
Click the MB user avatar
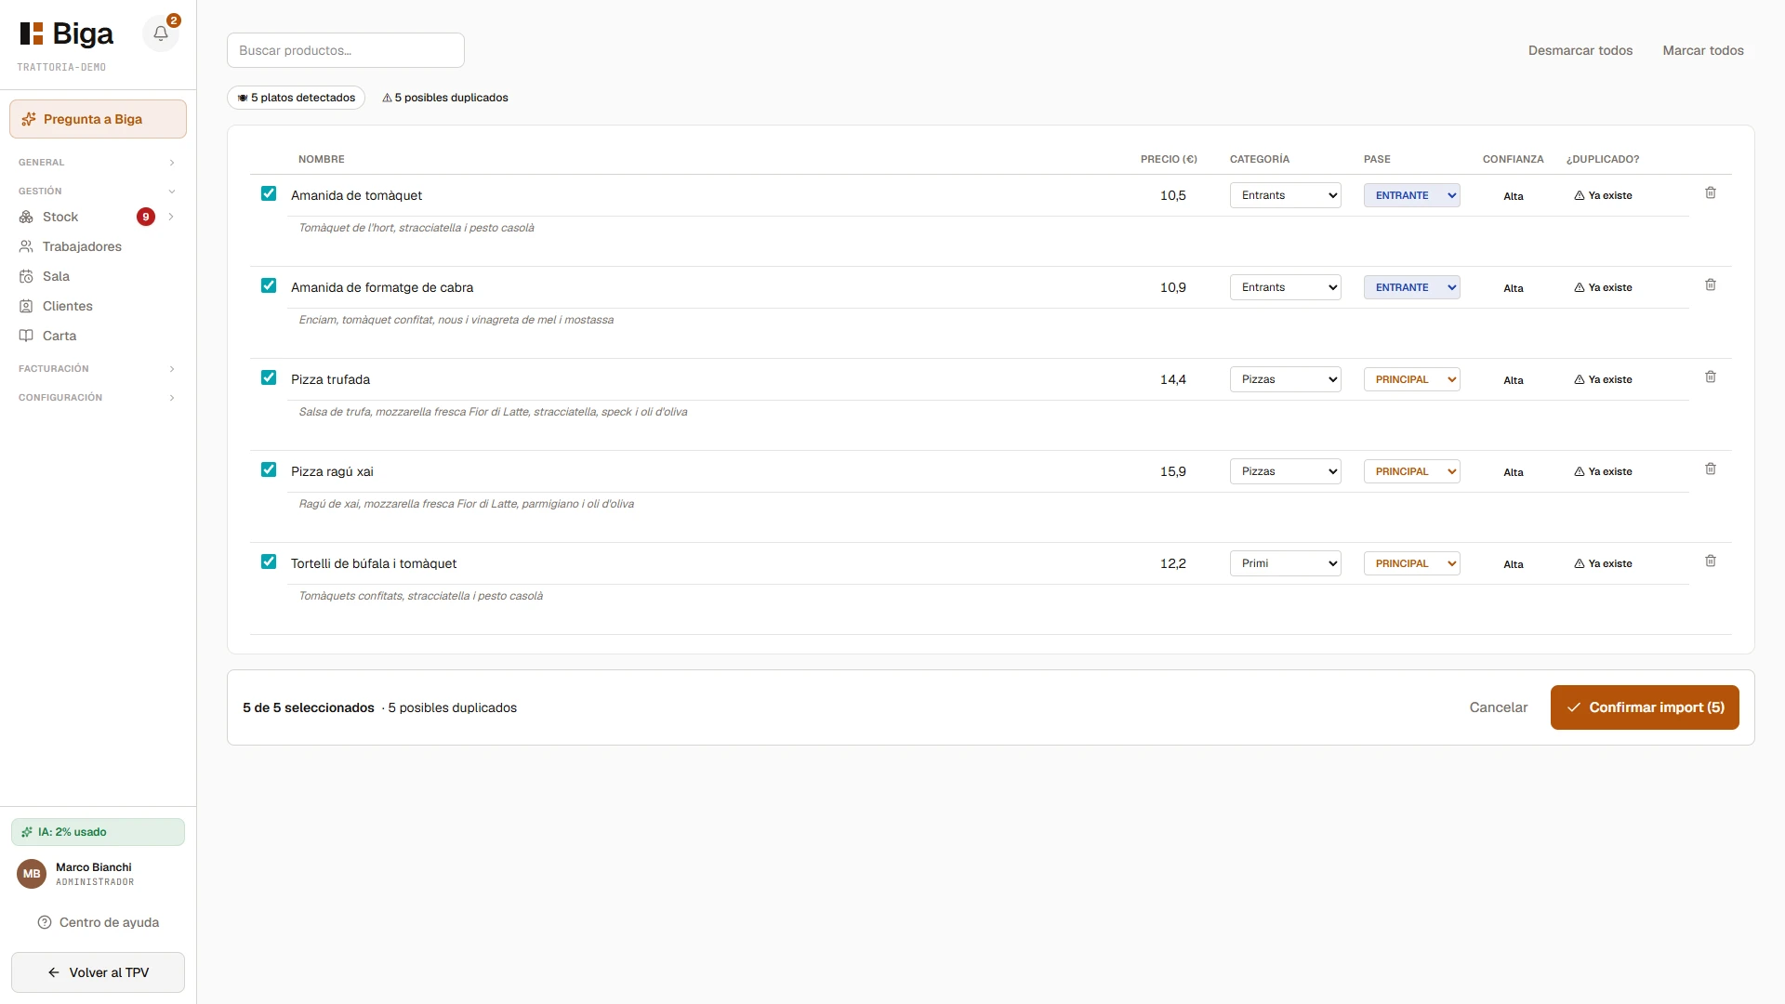[32, 874]
